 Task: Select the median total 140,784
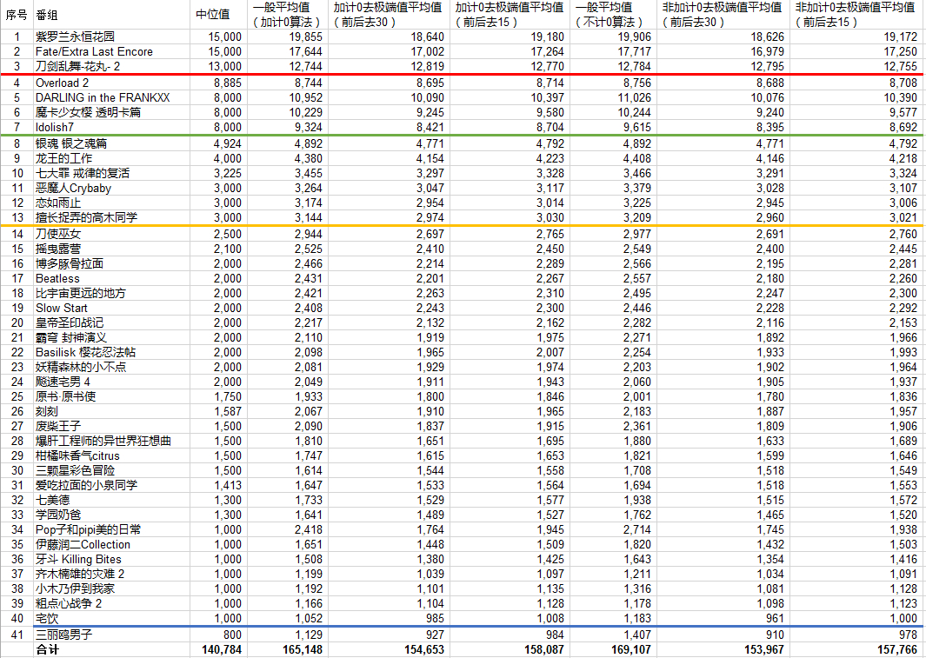coord(222,648)
